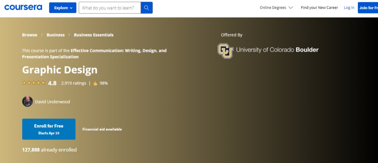The width and height of the screenshot is (378, 163).
Task: Click the Join for Free button
Action: (x=368, y=8)
